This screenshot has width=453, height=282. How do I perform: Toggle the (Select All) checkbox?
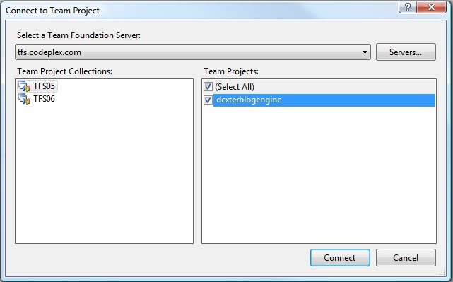click(x=208, y=87)
